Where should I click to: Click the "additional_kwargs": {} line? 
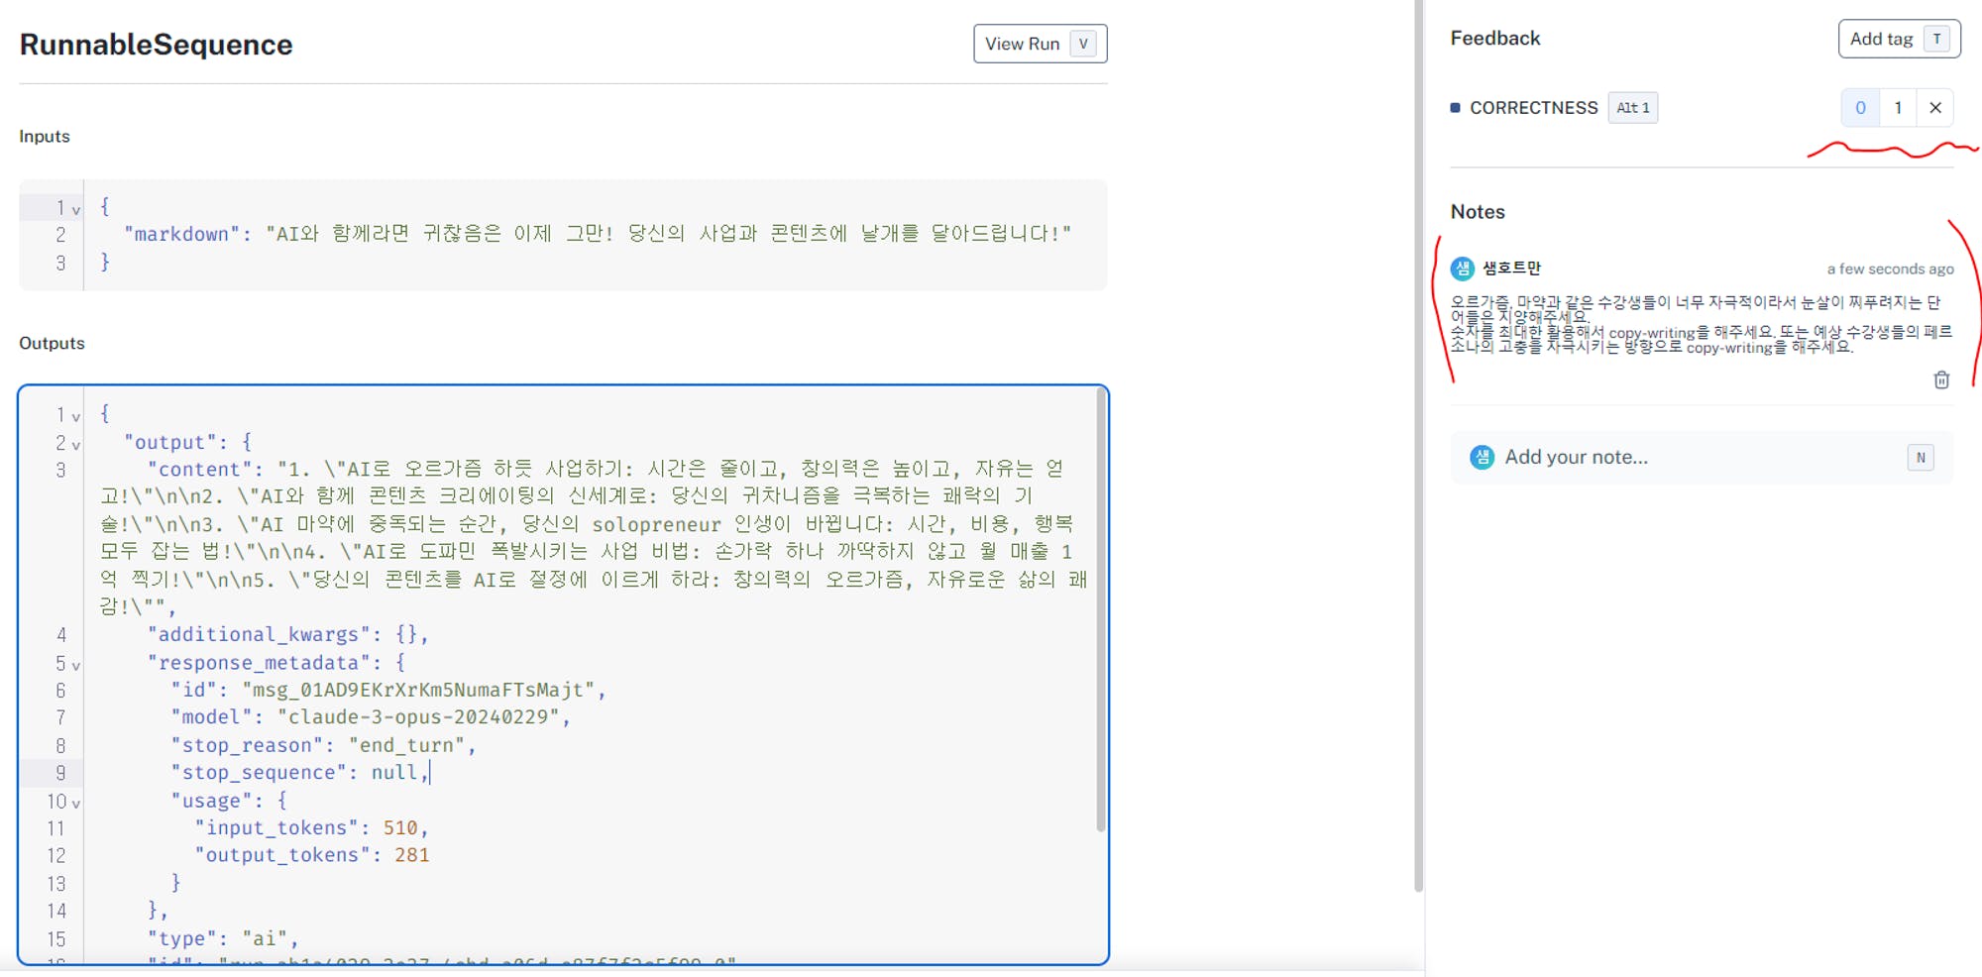click(287, 634)
